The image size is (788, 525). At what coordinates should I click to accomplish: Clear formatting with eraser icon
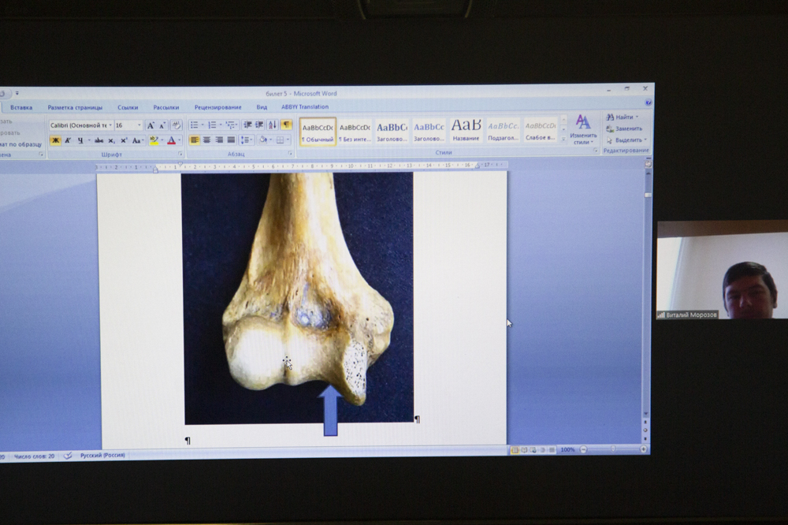[176, 125]
